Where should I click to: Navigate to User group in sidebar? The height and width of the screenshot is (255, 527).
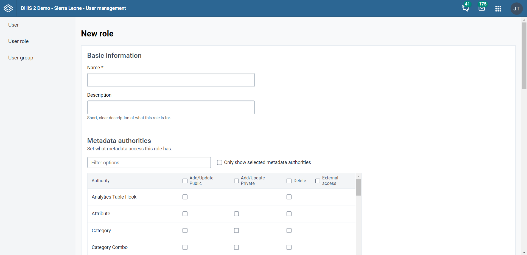tap(21, 58)
